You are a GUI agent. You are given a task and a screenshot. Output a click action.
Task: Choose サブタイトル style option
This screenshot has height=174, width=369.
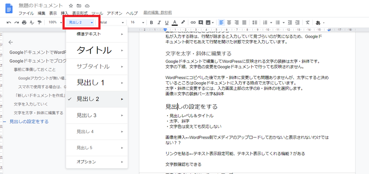(97, 67)
